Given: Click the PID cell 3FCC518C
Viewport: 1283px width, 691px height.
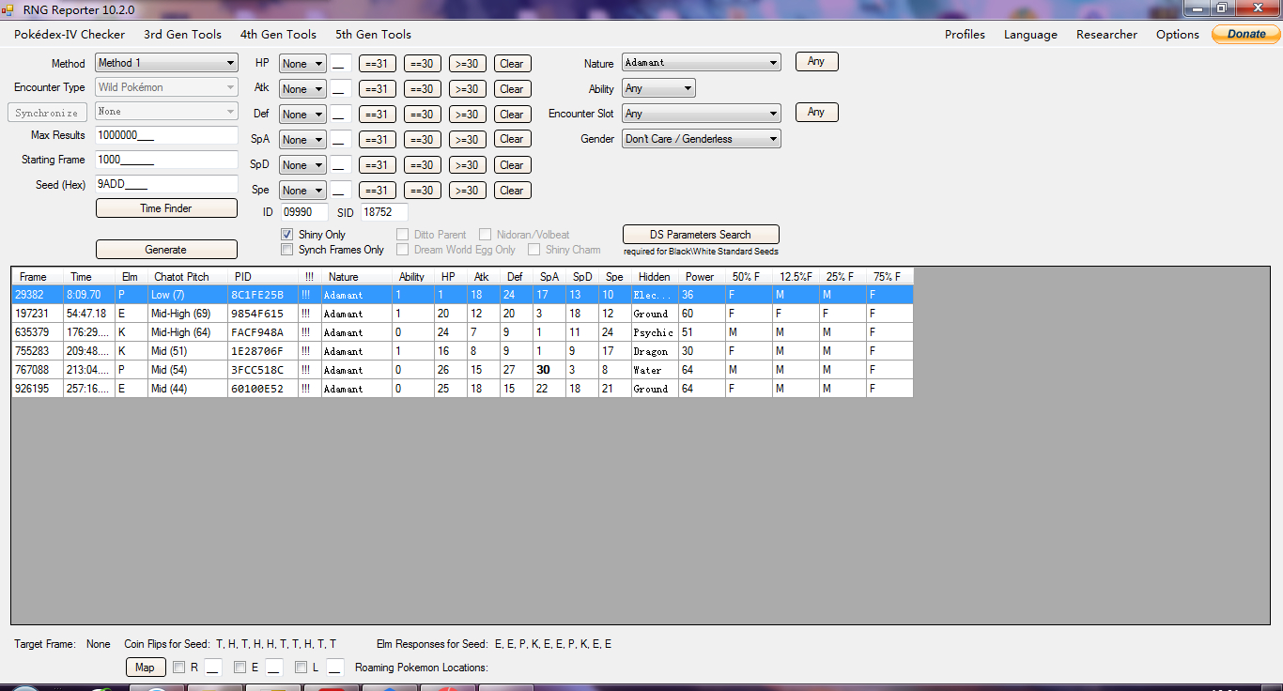Looking at the screenshot, I should pyautogui.click(x=263, y=370).
